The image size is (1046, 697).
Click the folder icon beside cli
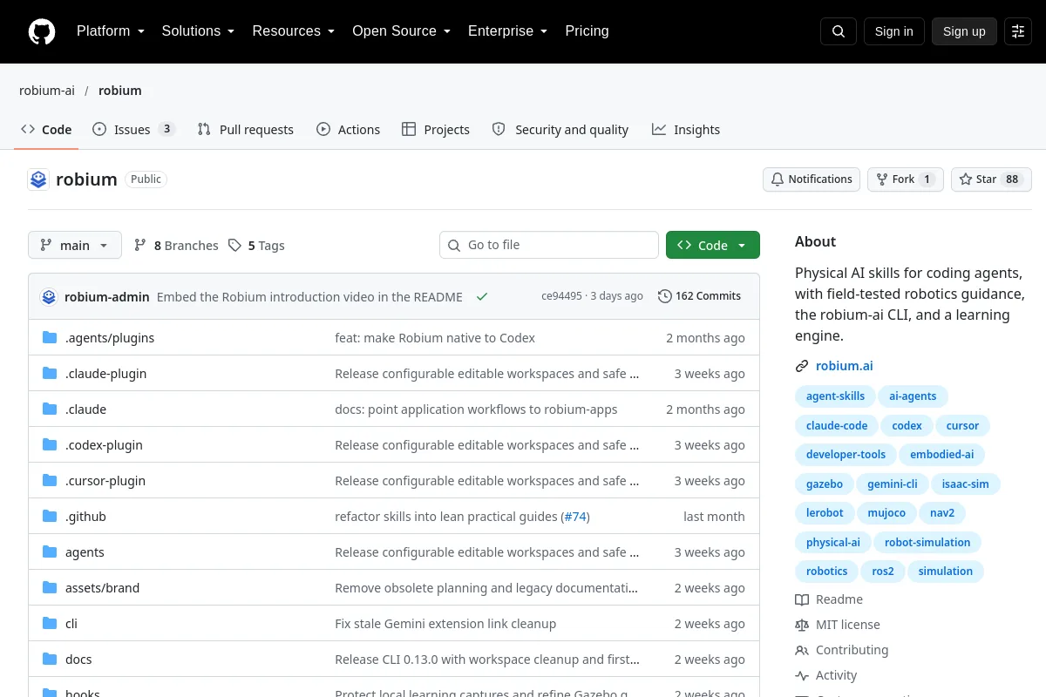point(50,624)
